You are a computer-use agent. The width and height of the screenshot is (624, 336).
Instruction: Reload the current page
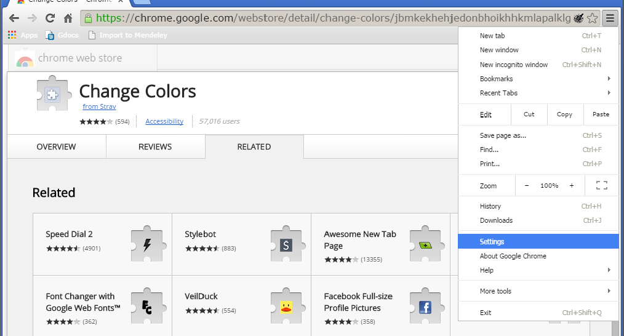pos(50,18)
